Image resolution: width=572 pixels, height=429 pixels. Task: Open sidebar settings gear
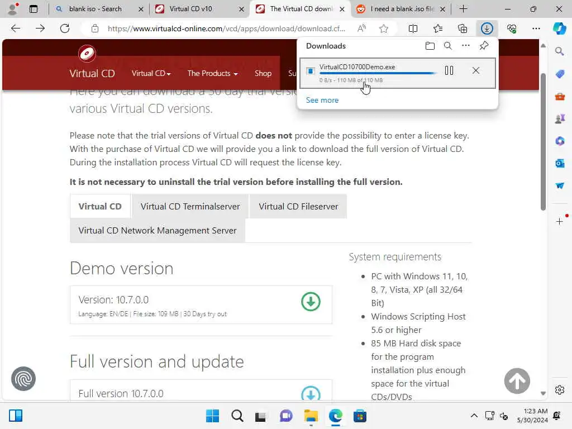[x=560, y=390]
